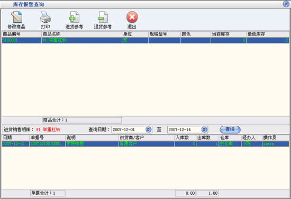Open 进货参考 purchase reference icon

point(74,17)
